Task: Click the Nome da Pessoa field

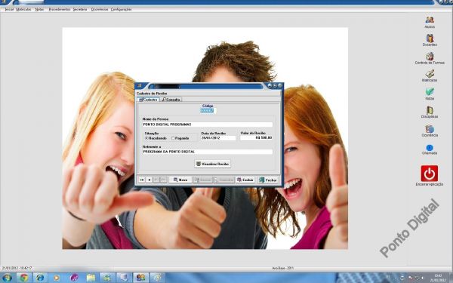Action: (x=208, y=125)
